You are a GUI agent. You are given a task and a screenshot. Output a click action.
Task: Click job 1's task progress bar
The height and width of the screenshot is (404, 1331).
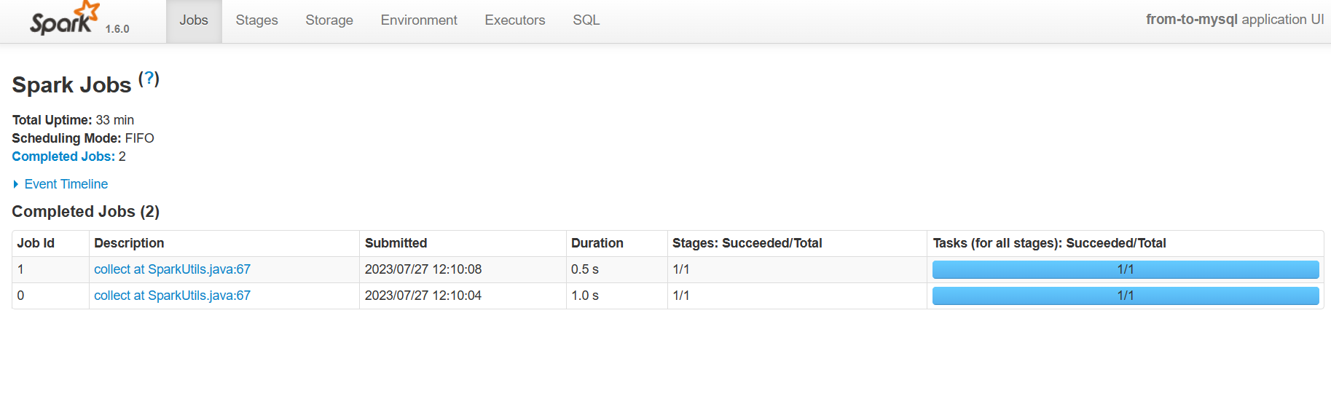point(1126,269)
